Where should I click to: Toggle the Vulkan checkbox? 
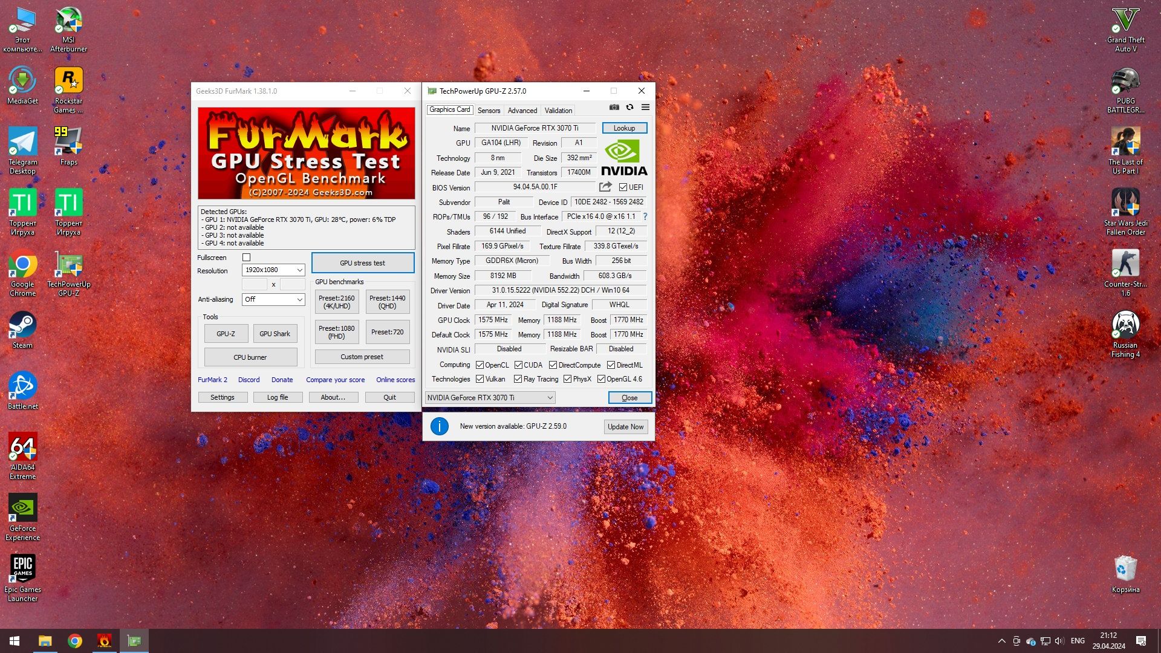(480, 379)
